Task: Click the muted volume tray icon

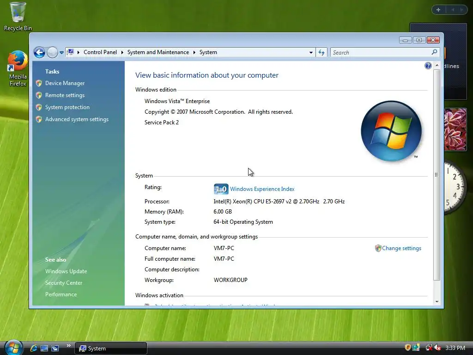Action: 438,348
